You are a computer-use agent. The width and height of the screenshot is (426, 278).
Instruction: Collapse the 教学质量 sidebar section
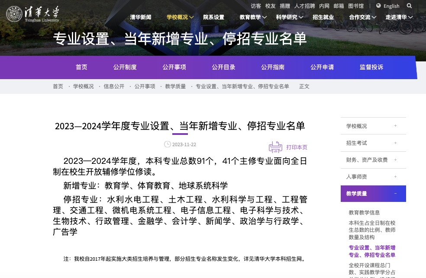coord(395,194)
